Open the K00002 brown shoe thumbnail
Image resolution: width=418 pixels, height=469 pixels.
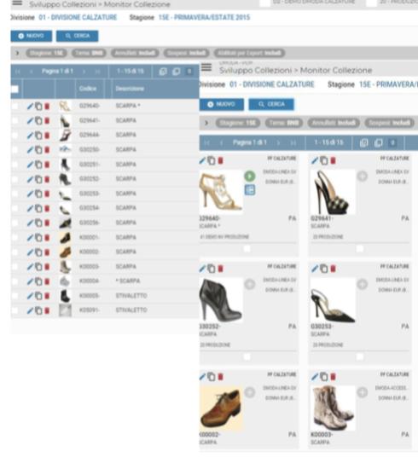point(65,252)
